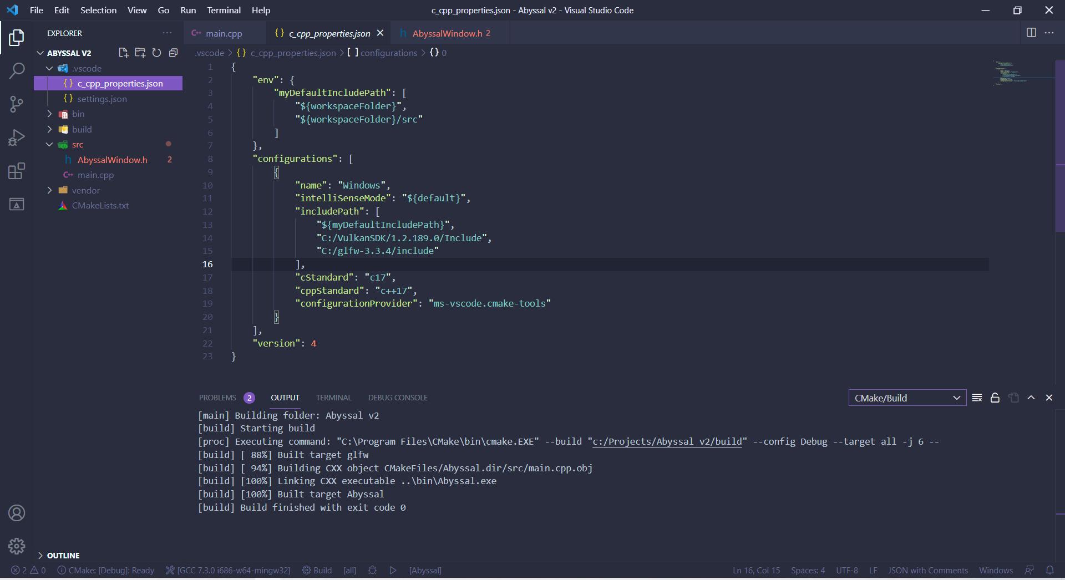Select the Ln 16, Col 15 indicator
Image resolution: width=1065 pixels, height=580 pixels.
pyautogui.click(x=755, y=570)
